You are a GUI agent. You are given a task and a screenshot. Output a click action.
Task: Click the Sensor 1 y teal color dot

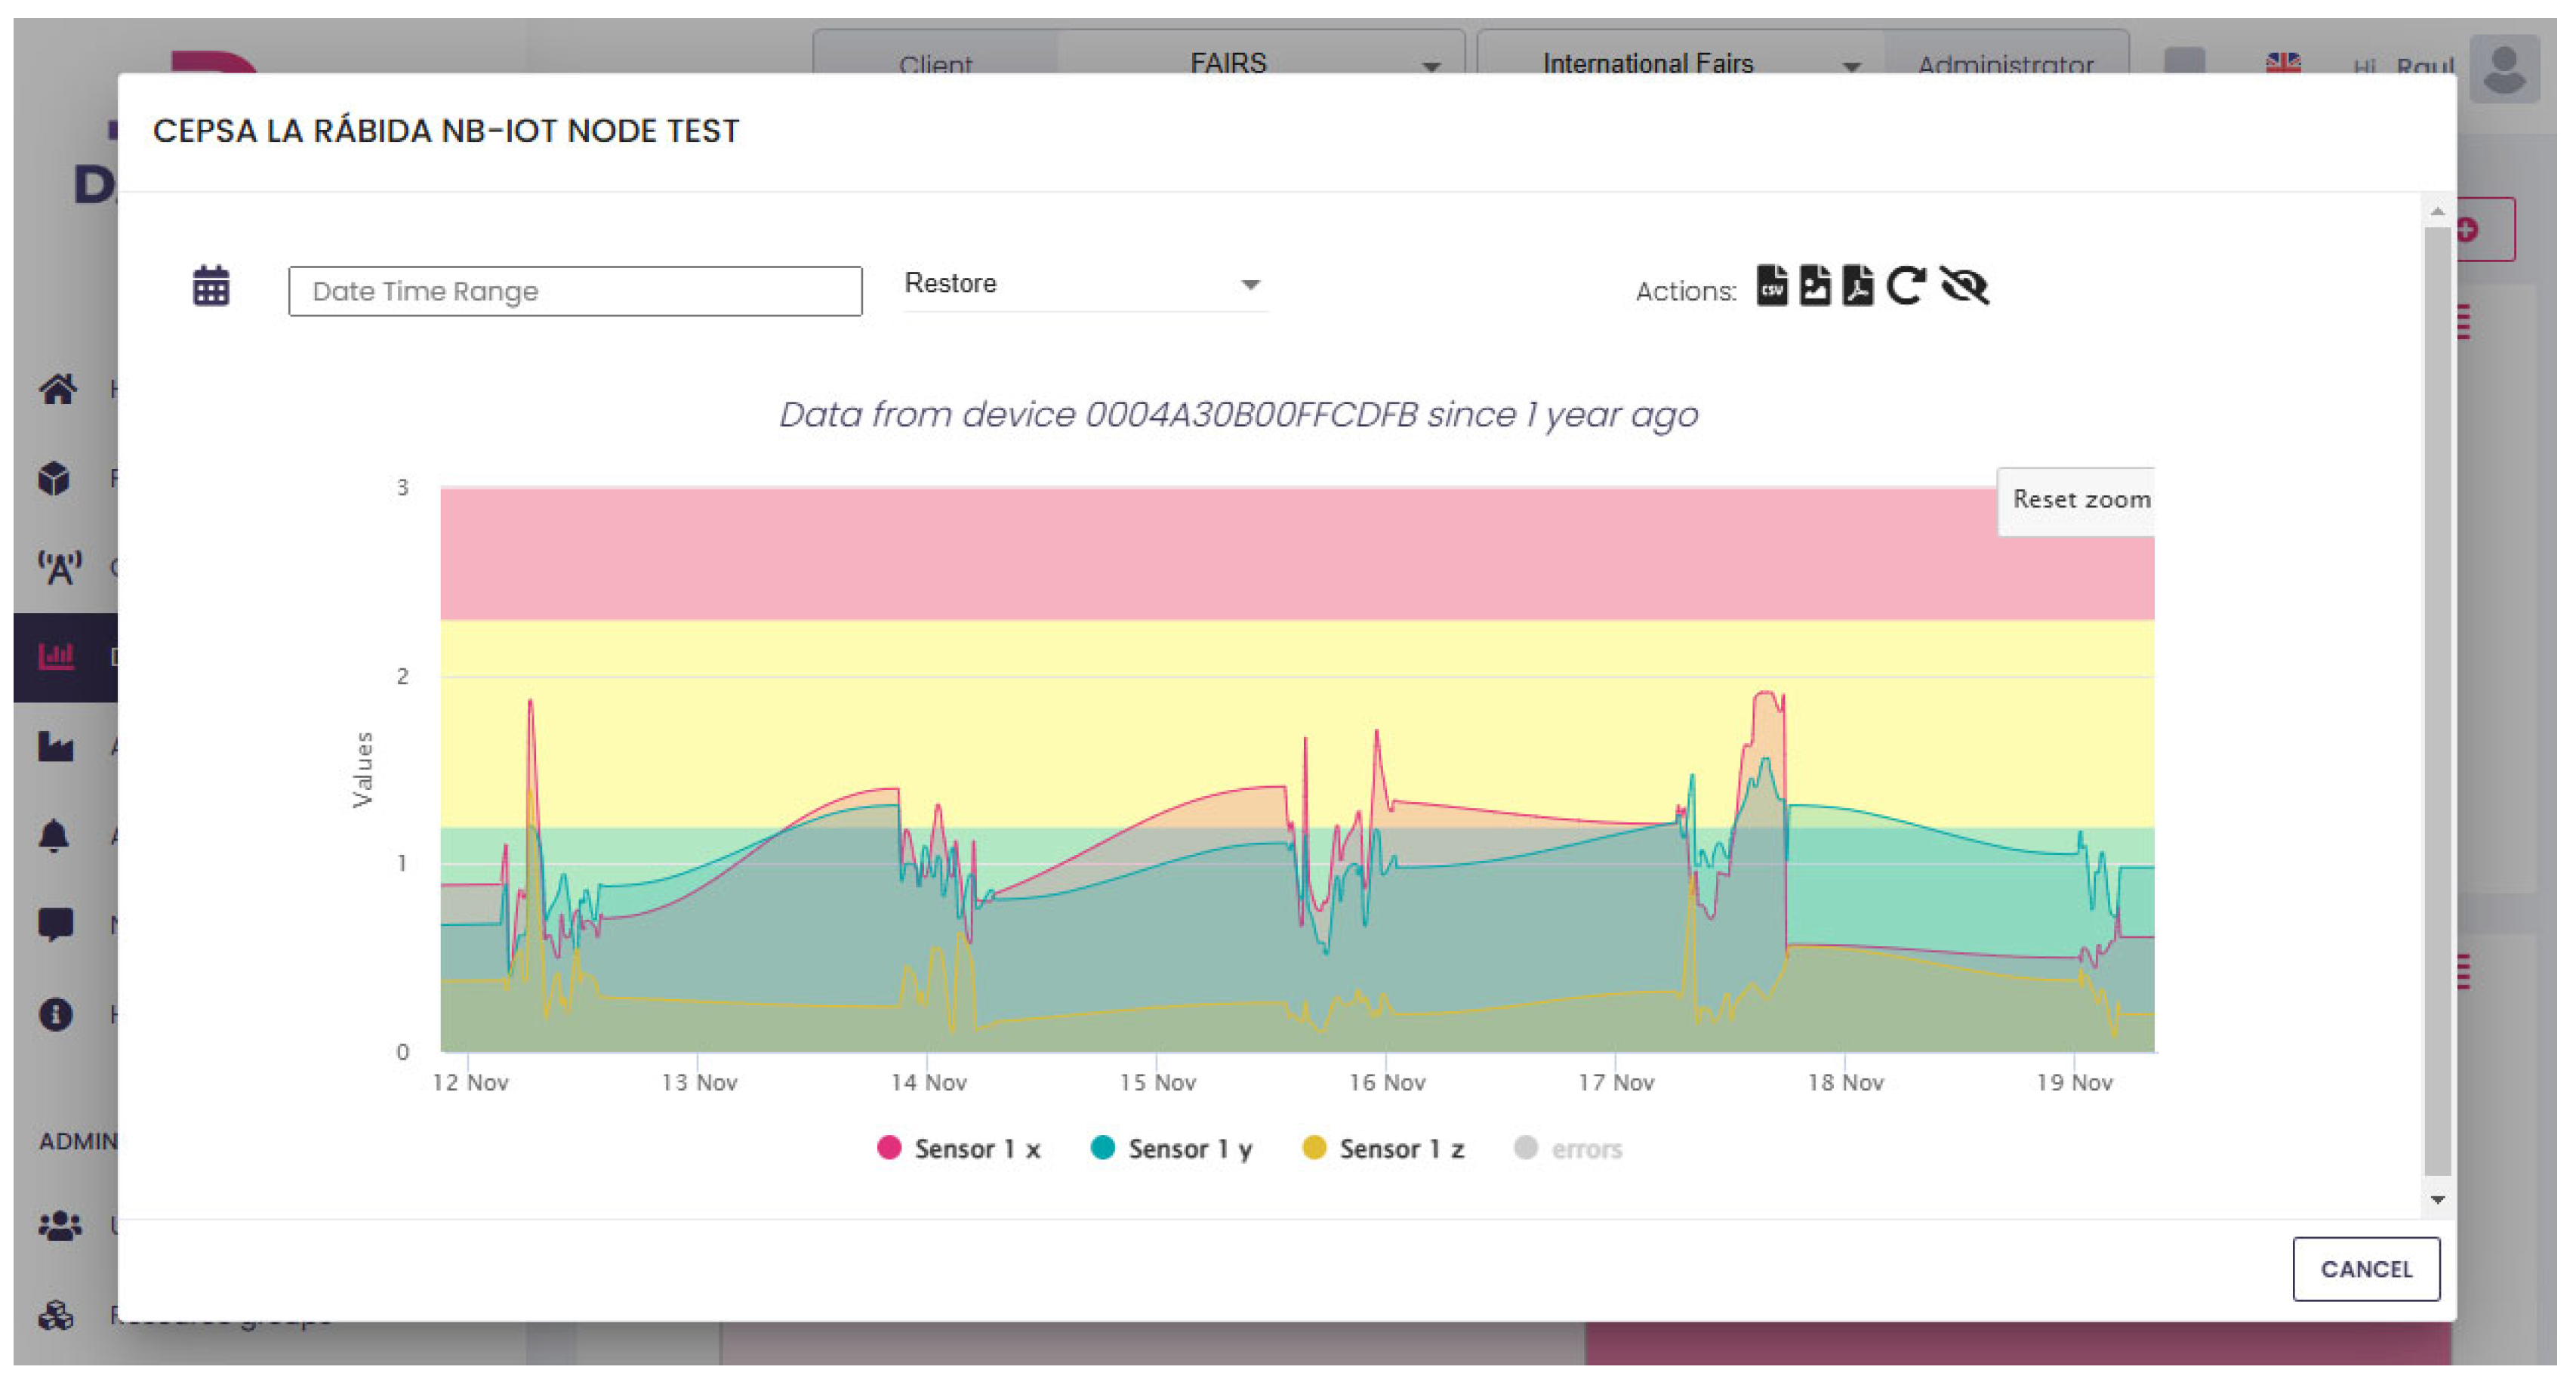click(x=1102, y=1148)
